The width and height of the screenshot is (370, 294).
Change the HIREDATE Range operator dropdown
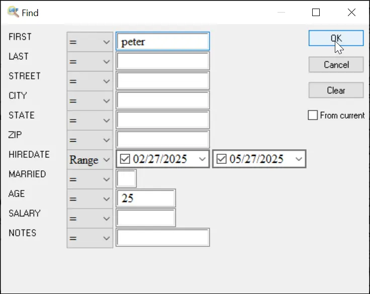tap(90, 159)
